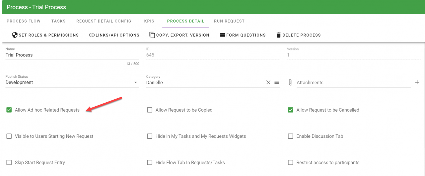Click the Name field containing Trial Process
This screenshot has height=176, width=425.
[x=72, y=55]
